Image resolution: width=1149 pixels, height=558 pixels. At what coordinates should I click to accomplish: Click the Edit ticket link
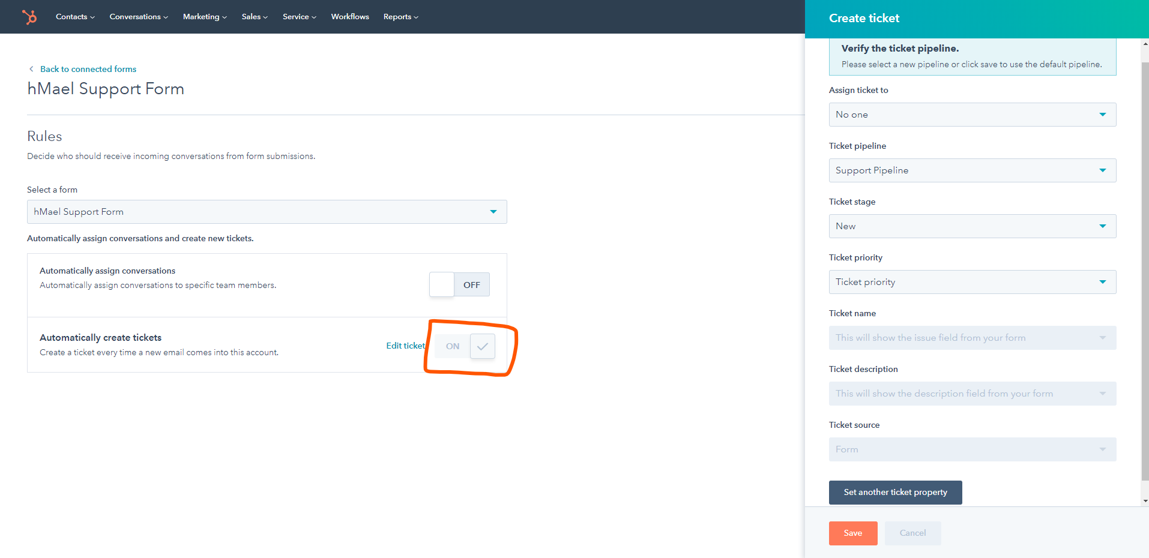click(x=406, y=346)
